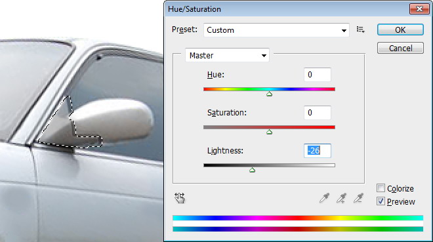Click the on-image adjustment hand tool
Screen dimensions: 433x242
click(180, 198)
